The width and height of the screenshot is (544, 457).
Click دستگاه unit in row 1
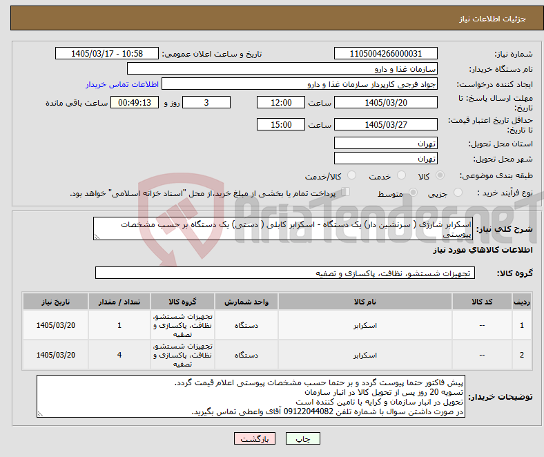tap(246, 325)
